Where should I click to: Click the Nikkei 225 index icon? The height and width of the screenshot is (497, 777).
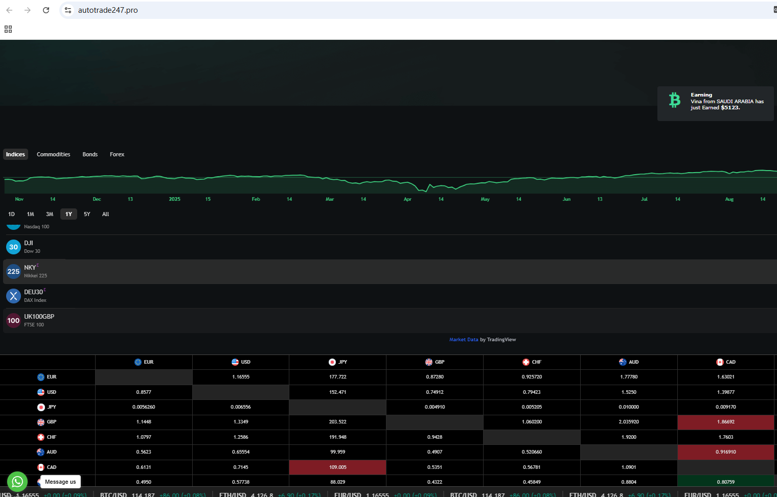(x=13, y=272)
